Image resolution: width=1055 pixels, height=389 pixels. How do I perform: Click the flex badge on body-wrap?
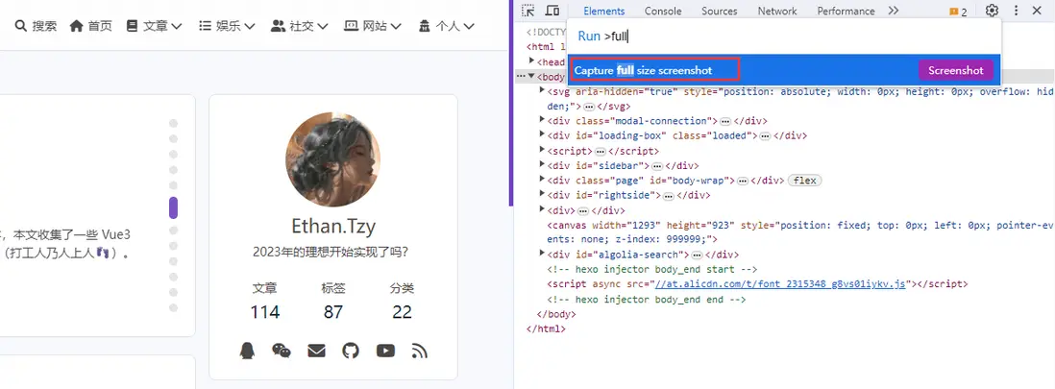(x=805, y=181)
